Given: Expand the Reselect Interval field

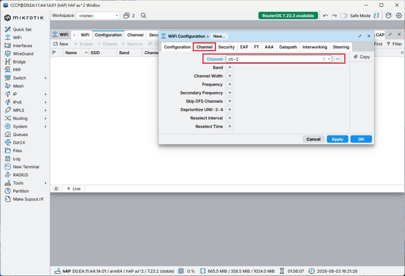Looking at the screenshot, I should pos(229,118).
